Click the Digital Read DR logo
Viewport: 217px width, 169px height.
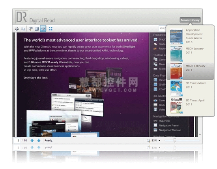coord(22,17)
